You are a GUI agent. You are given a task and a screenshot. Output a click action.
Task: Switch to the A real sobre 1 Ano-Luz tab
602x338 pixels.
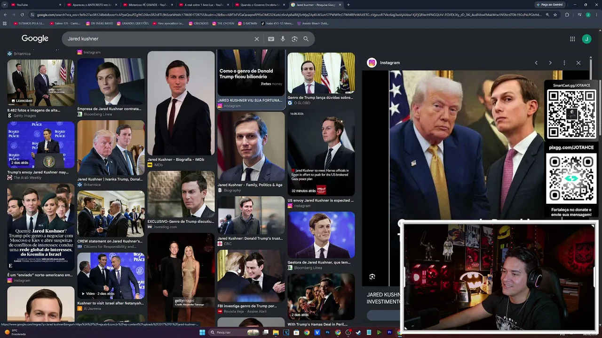[204, 5]
